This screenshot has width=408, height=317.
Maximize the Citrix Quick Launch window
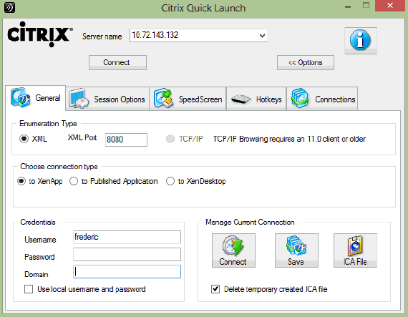point(366,6)
